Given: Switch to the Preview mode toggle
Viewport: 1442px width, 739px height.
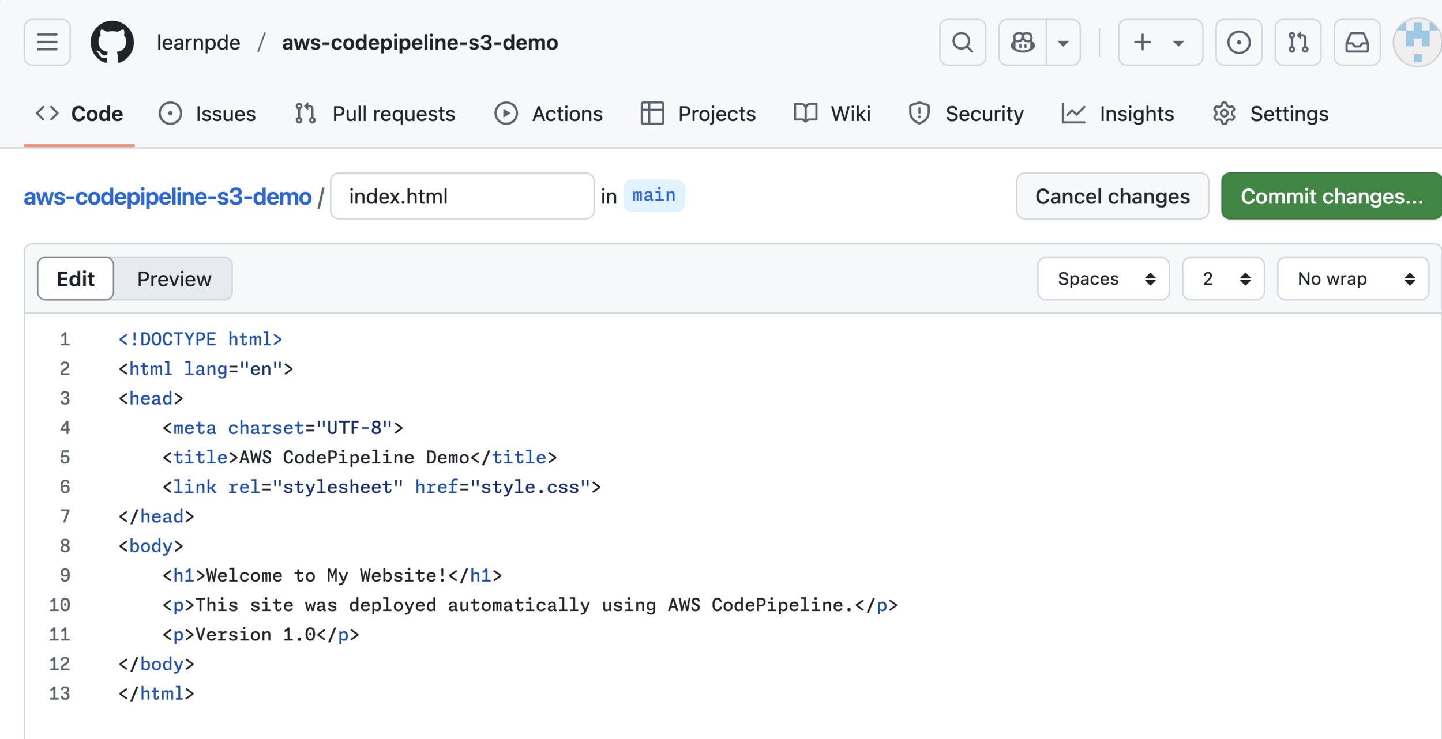Looking at the screenshot, I should tap(174, 279).
